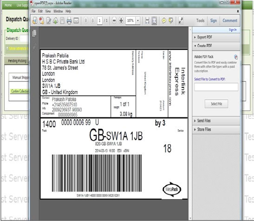
Task: Zoom in with the plus button
Action: 121,20
